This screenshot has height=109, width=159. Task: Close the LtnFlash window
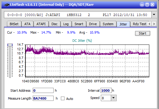click(x=152, y=5)
